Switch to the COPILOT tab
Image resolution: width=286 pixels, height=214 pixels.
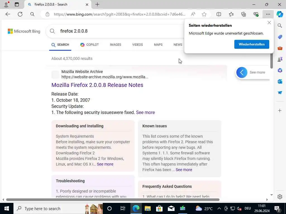point(89,45)
